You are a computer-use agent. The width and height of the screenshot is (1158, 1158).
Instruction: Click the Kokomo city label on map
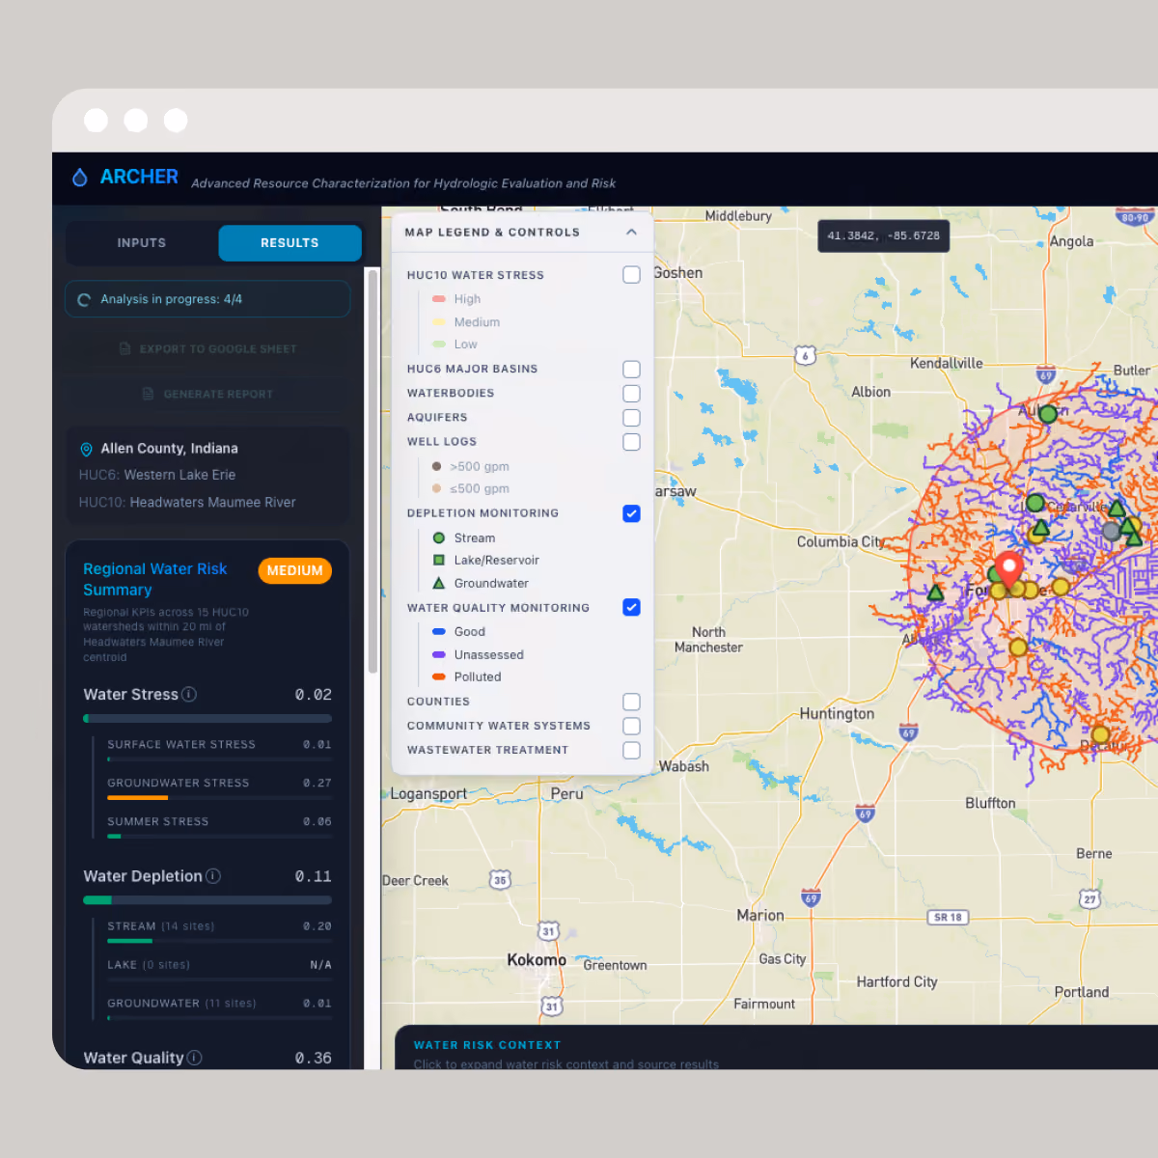pos(537,960)
